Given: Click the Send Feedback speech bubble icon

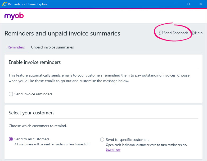Looking at the screenshot, I should coord(161,33).
